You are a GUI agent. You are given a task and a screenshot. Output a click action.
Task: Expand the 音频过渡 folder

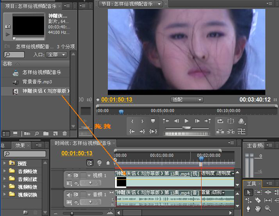click(x=5, y=179)
